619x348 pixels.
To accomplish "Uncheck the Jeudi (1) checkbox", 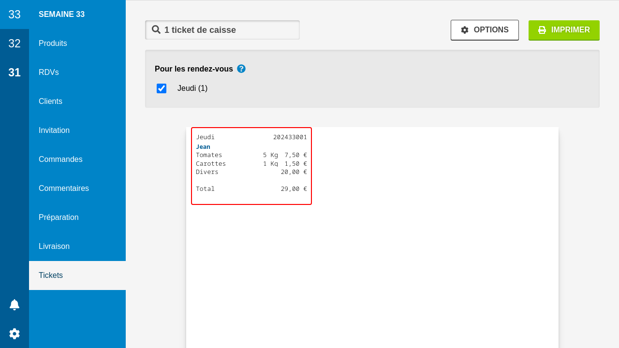I will [162, 88].
